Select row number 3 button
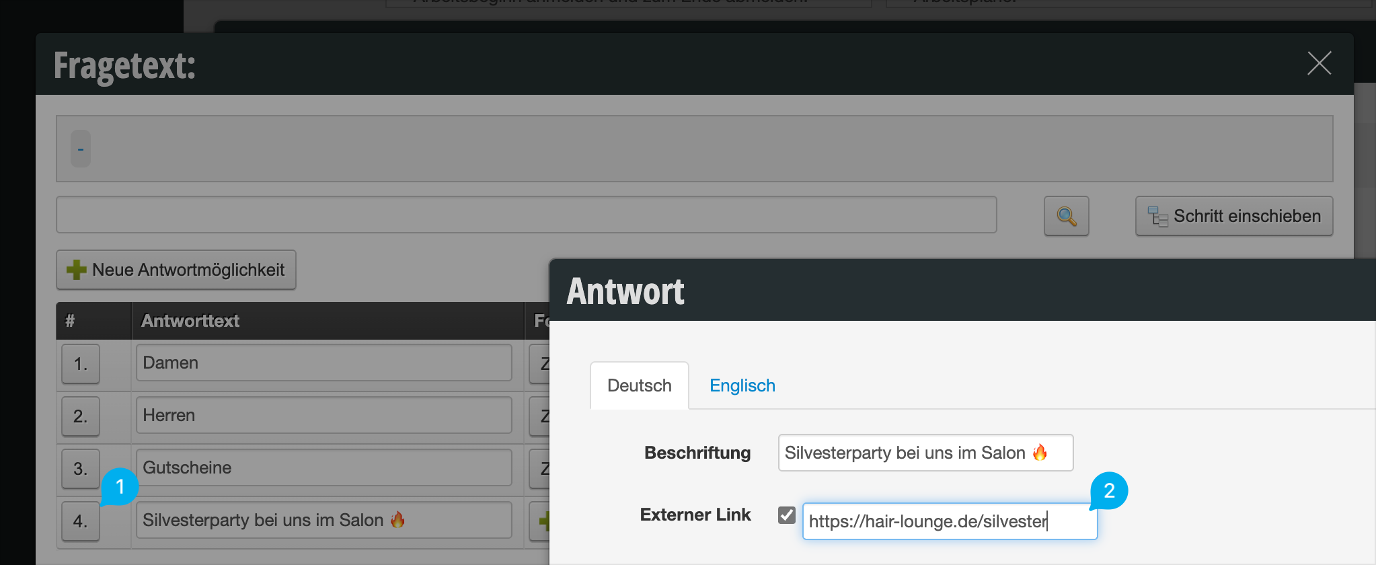Screen dimensions: 1376x565 [81, 469]
